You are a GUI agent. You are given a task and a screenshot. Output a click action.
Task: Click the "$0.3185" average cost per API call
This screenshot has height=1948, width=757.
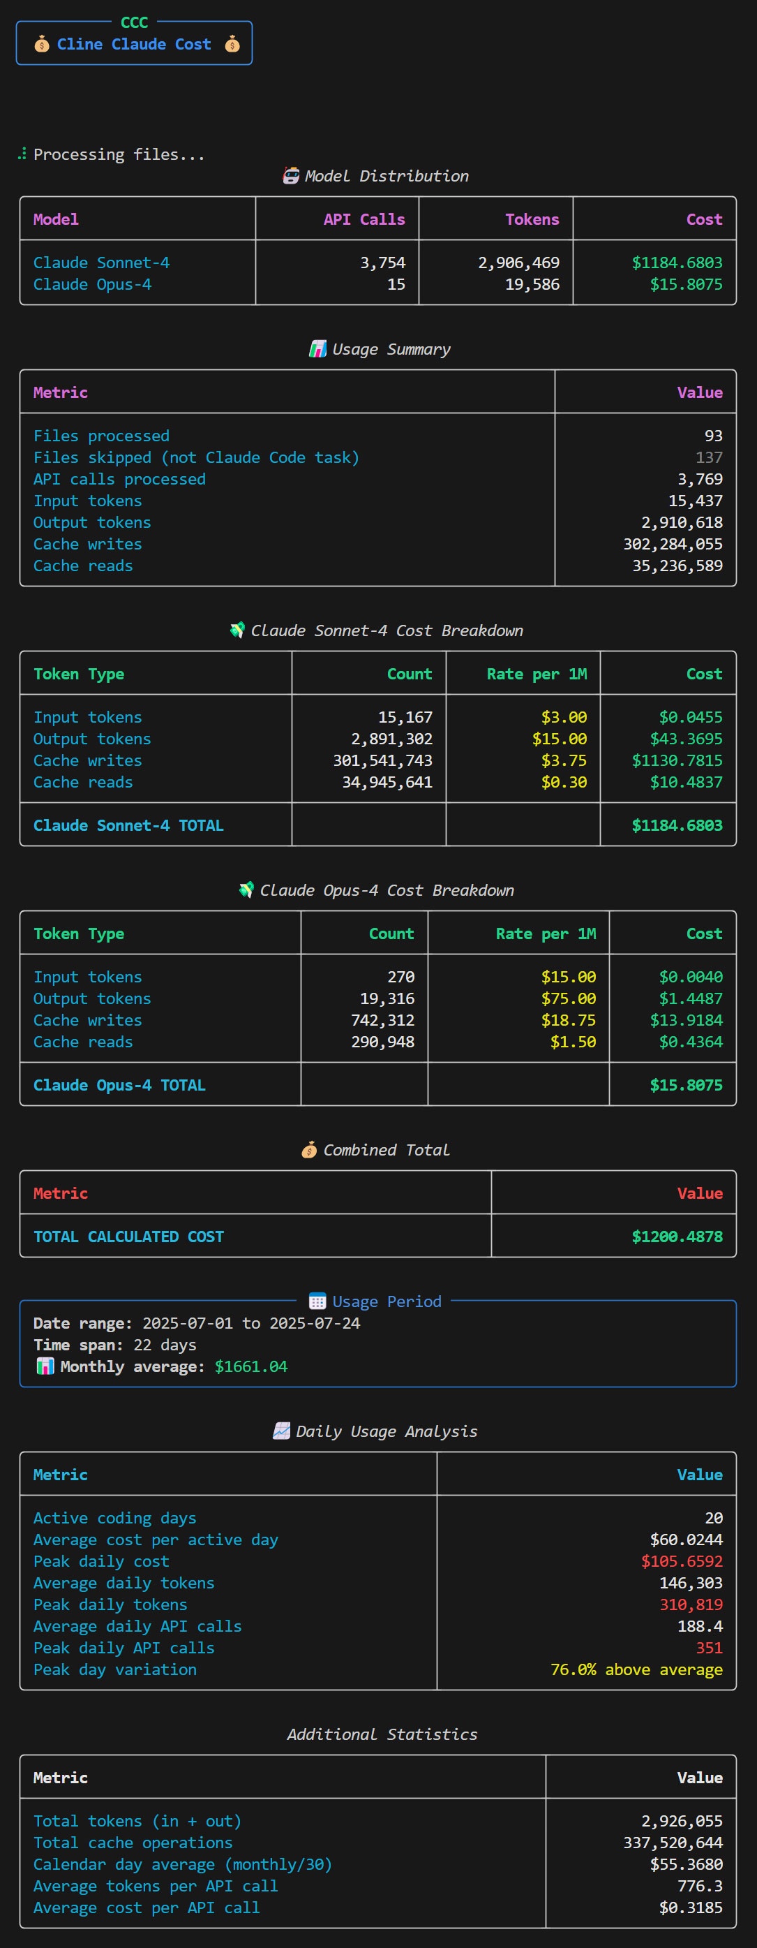pyautogui.click(x=691, y=1908)
